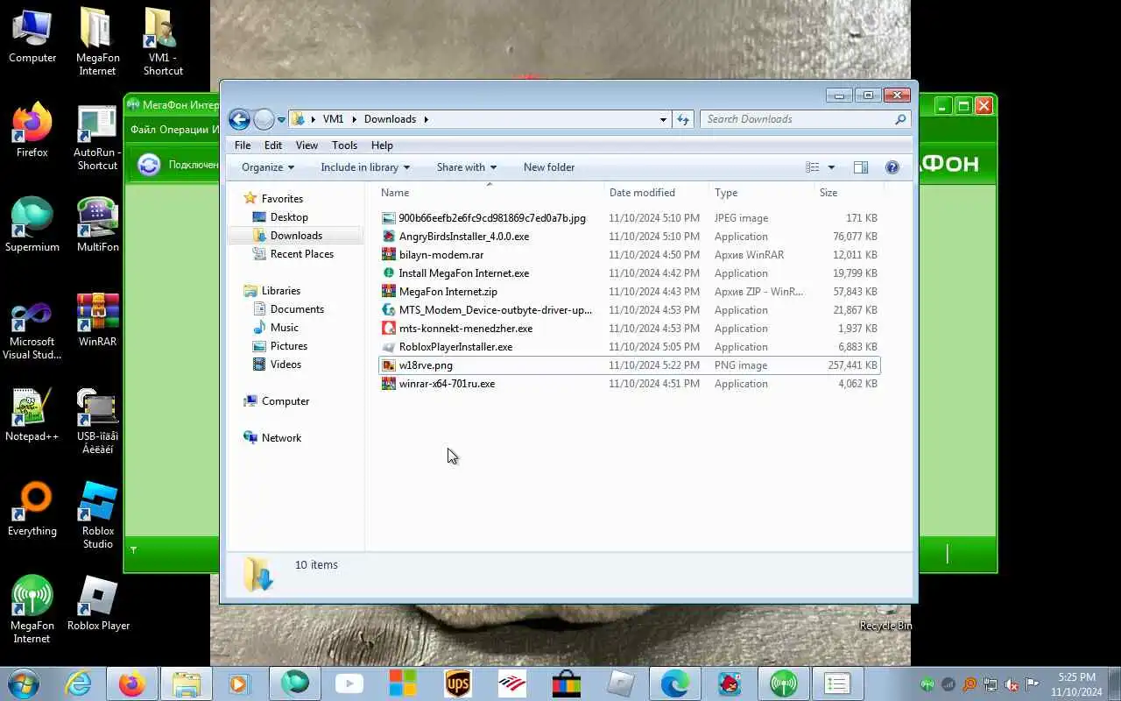Image resolution: width=1121 pixels, height=701 pixels.
Task: Open the recent pages dropdown arrow
Action: [281, 119]
